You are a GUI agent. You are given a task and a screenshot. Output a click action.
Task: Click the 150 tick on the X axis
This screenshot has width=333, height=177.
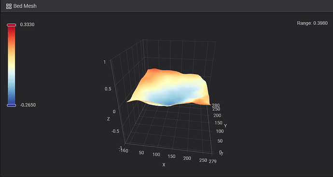pos(172,156)
